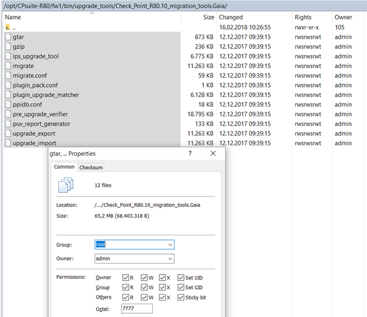Image resolution: width=367 pixels, height=317 pixels.
Task: Click the gtar file name
Action: [18, 37]
